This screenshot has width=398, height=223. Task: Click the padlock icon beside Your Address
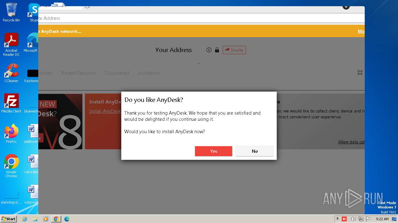(x=217, y=50)
